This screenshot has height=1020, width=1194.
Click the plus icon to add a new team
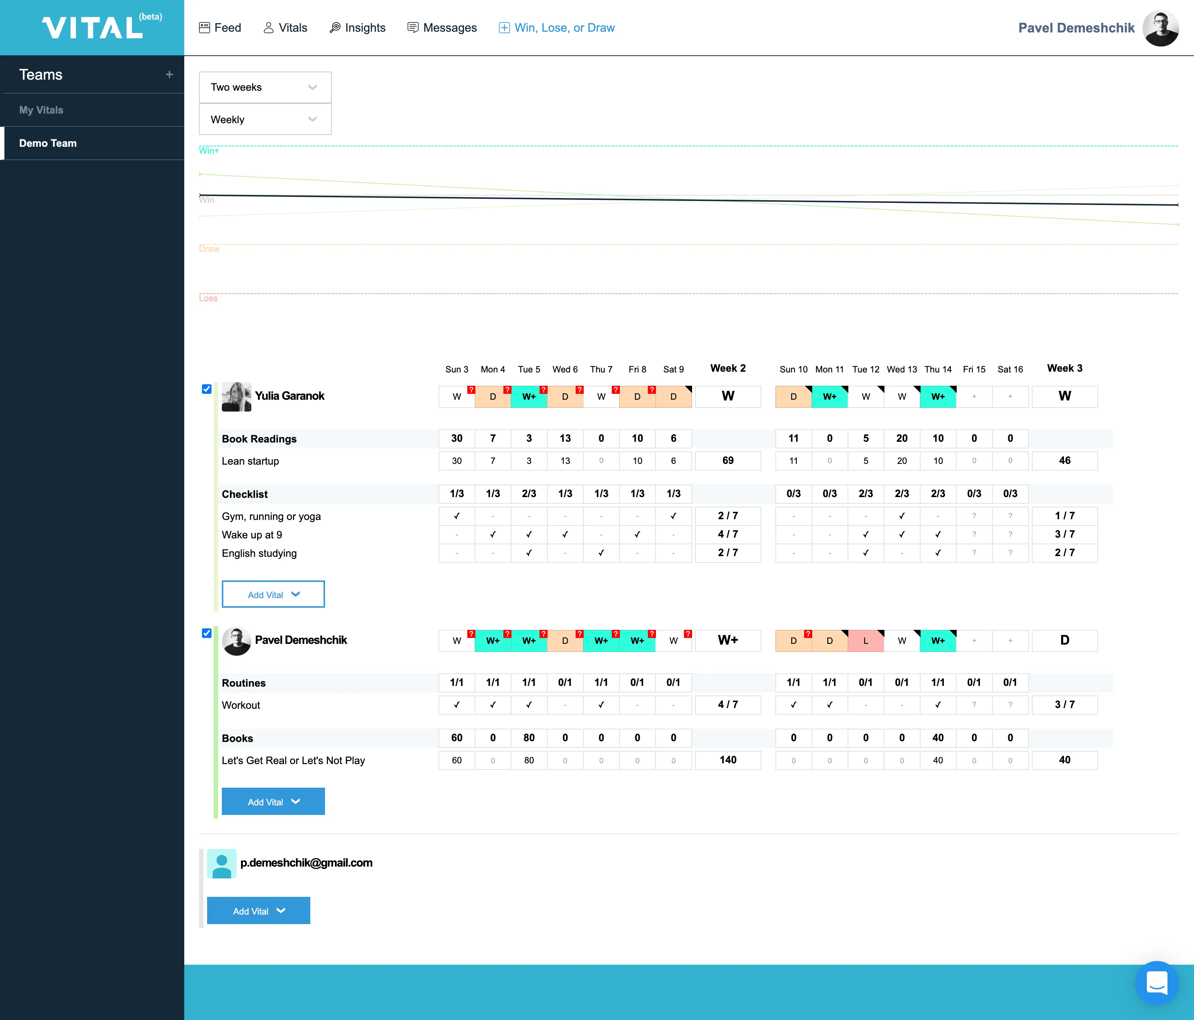point(169,74)
